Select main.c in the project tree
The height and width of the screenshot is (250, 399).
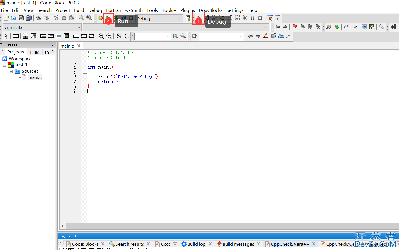point(35,77)
